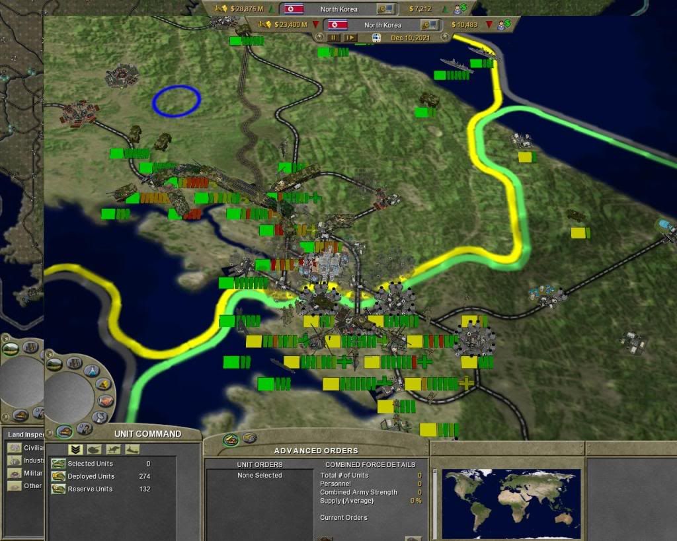Click the round button left of the pause control
The height and width of the screenshot is (541, 677).
[319, 38]
